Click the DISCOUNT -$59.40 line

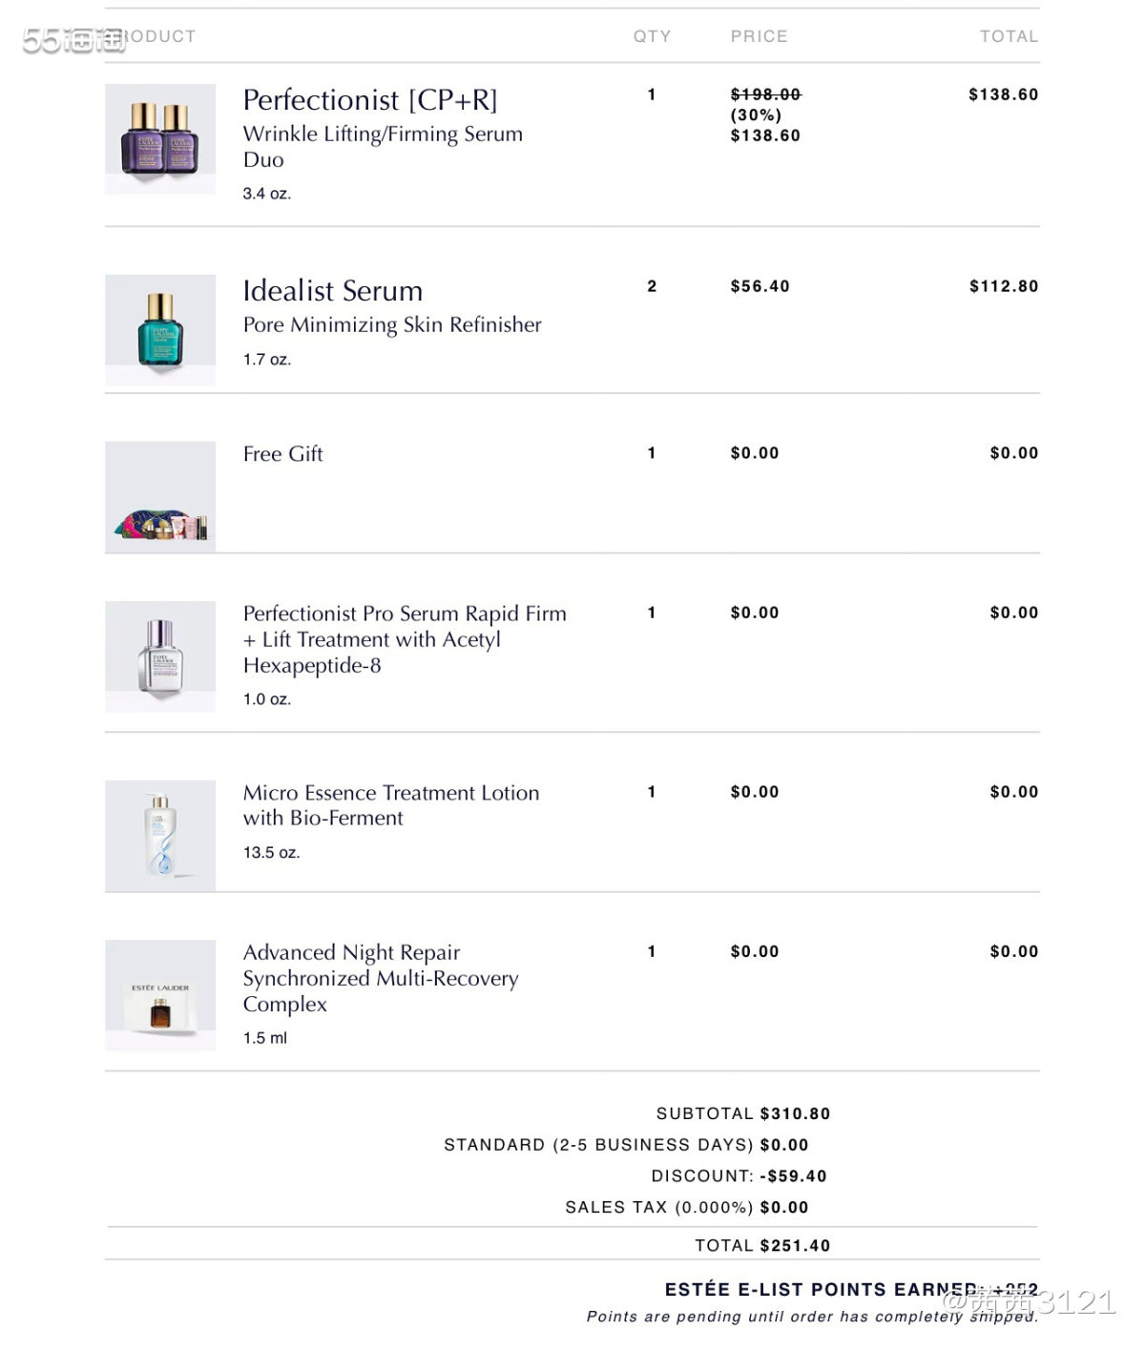click(x=739, y=1176)
